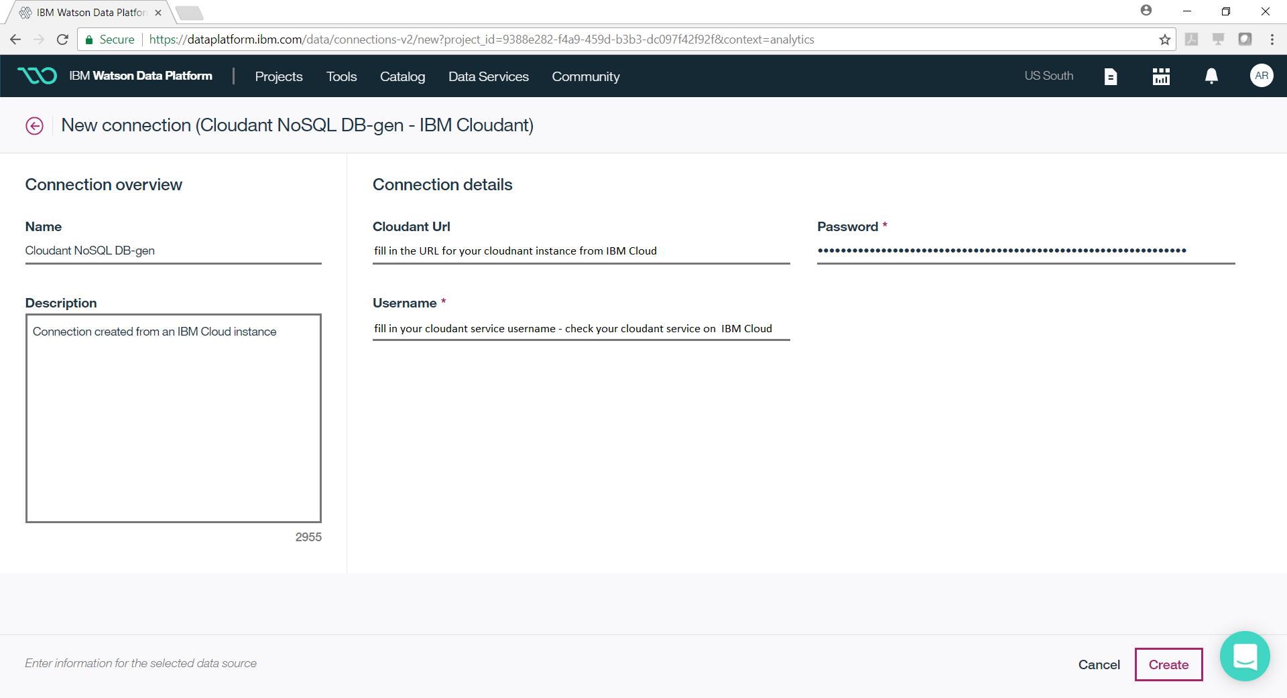Click the rounded square extension icon
1287x698 pixels.
pyautogui.click(x=1245, y=40)
